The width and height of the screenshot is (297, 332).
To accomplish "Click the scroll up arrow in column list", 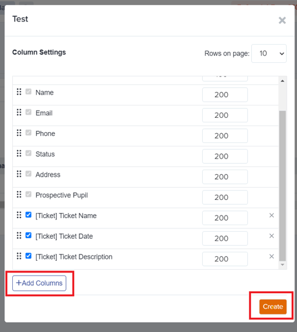I will click(283, 81).
